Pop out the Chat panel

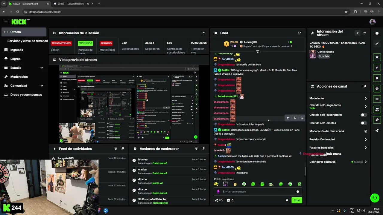pos(300,33)
